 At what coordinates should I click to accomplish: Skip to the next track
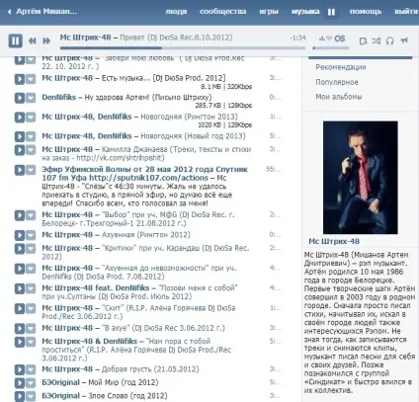pyautogui.click(x=46, y=40)
